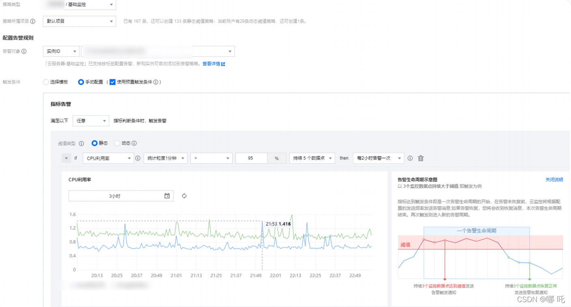Image resolution: width=571 pixels, height=307 pixels.
Task: Click the 一个告警生命周期 label in the diagram
Action: (476, 230)
